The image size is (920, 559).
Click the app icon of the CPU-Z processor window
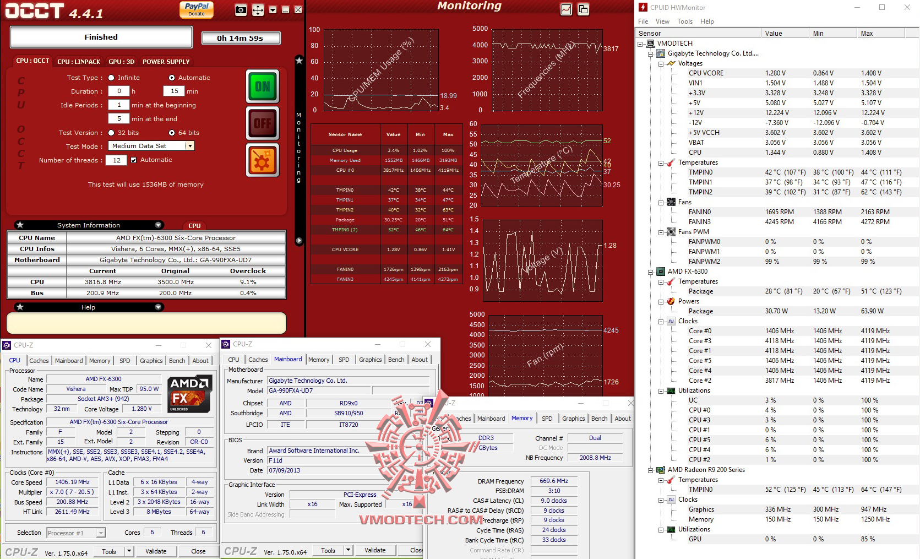(7, 345)
